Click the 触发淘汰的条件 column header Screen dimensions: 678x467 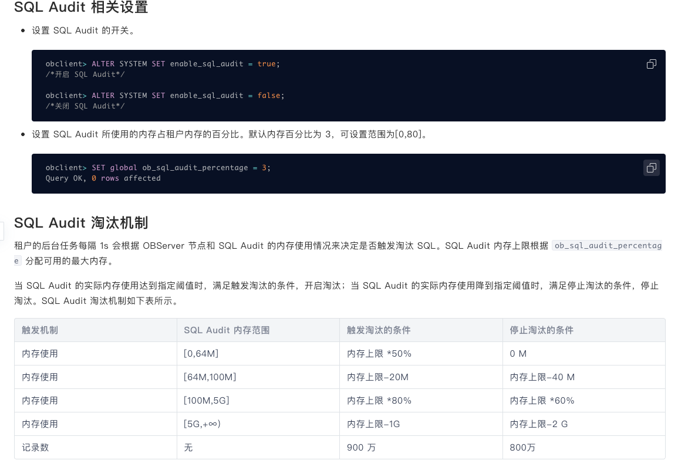[379, 330]
